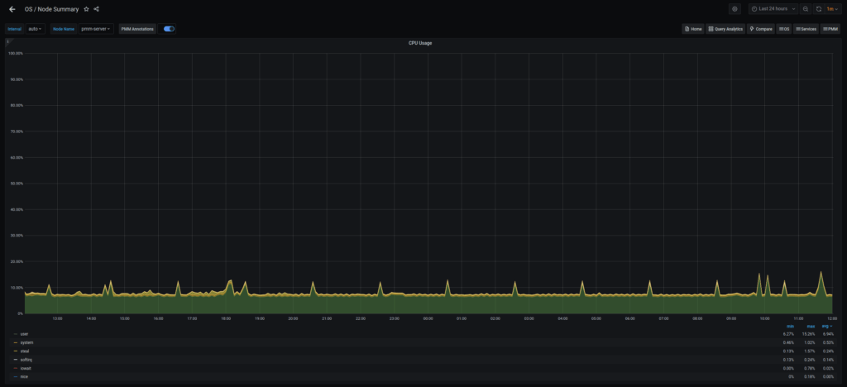Click the 00:00 time axis label
The image size is (847, 387).
coord(428,318)
